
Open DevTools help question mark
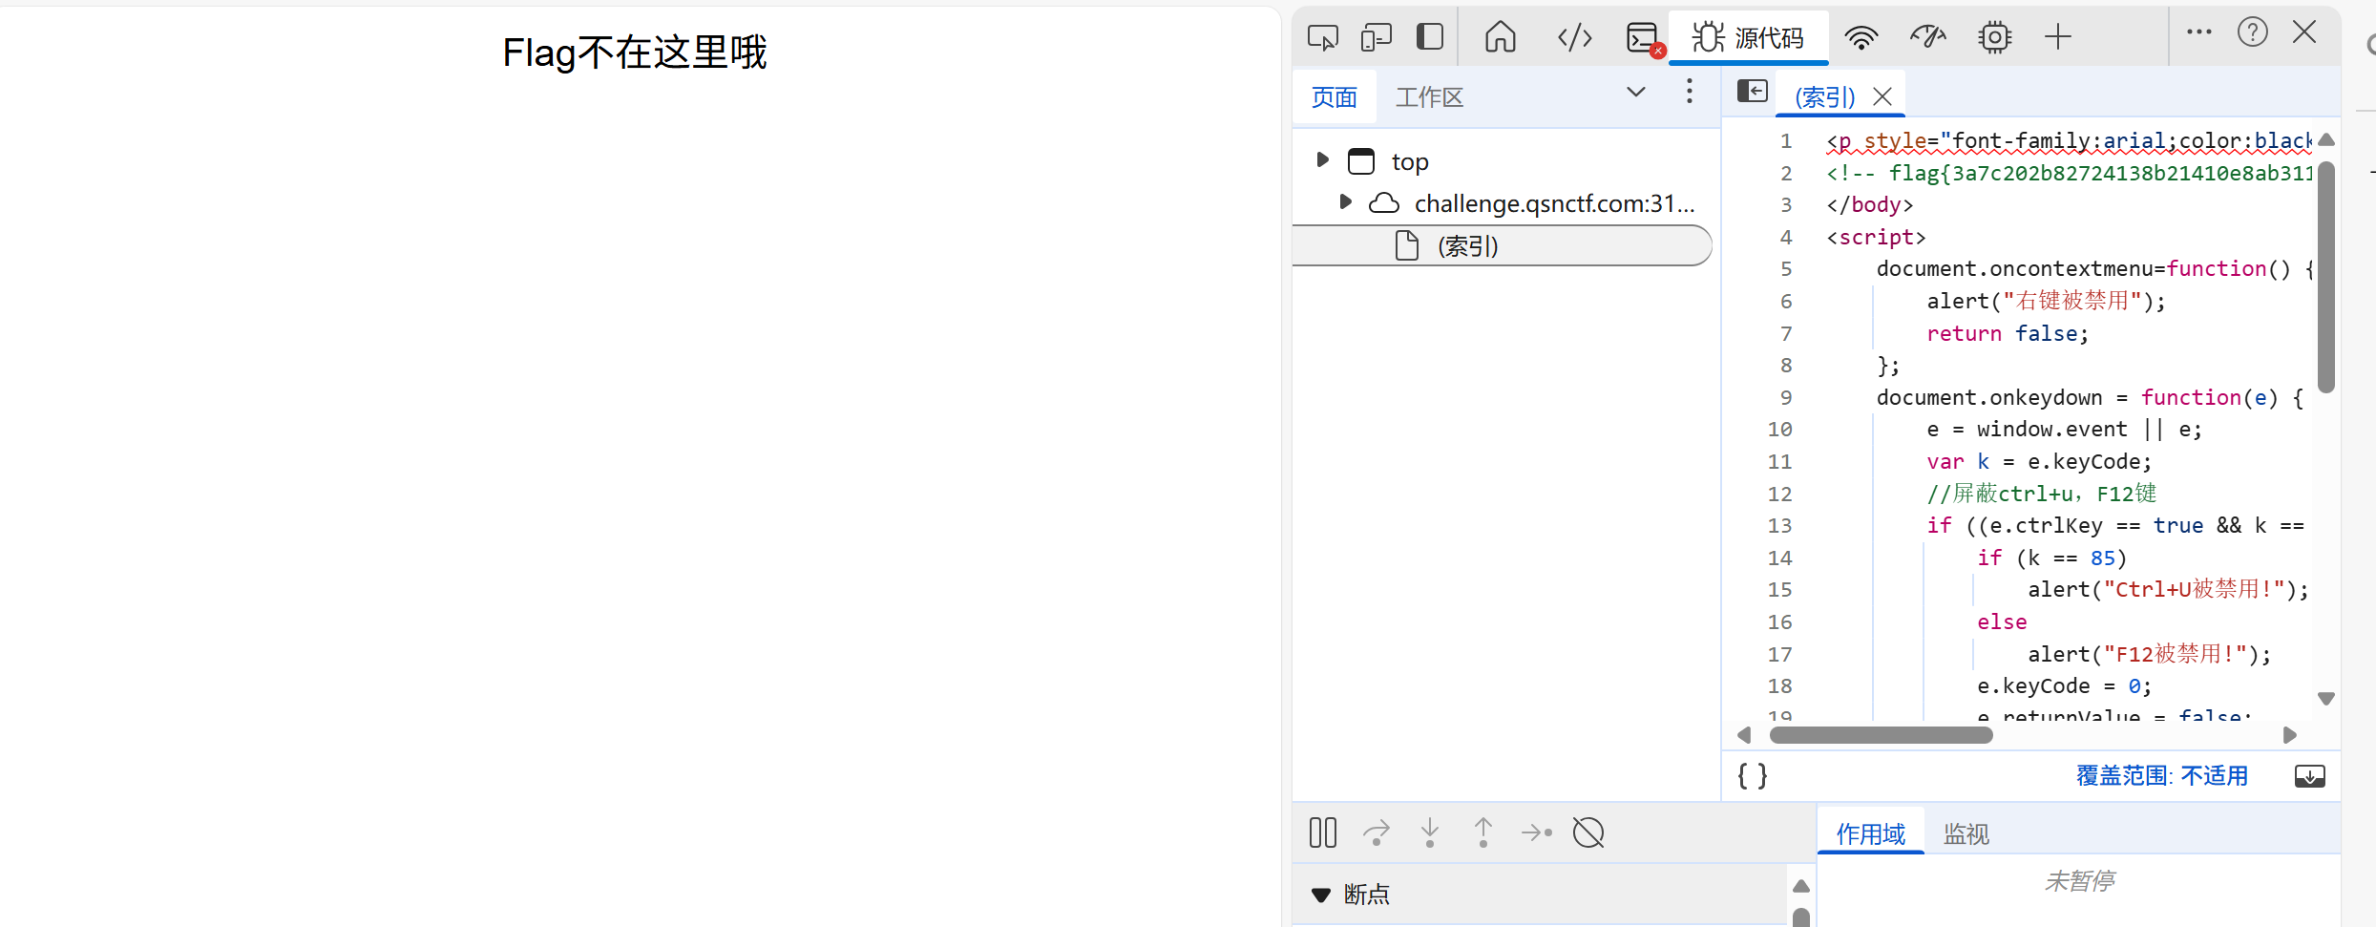click(x=2253, y=32)
